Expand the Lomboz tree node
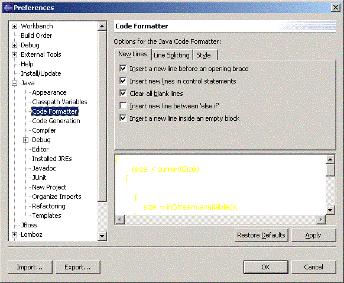This screenshot has width=344, height=283. (14, 234)
